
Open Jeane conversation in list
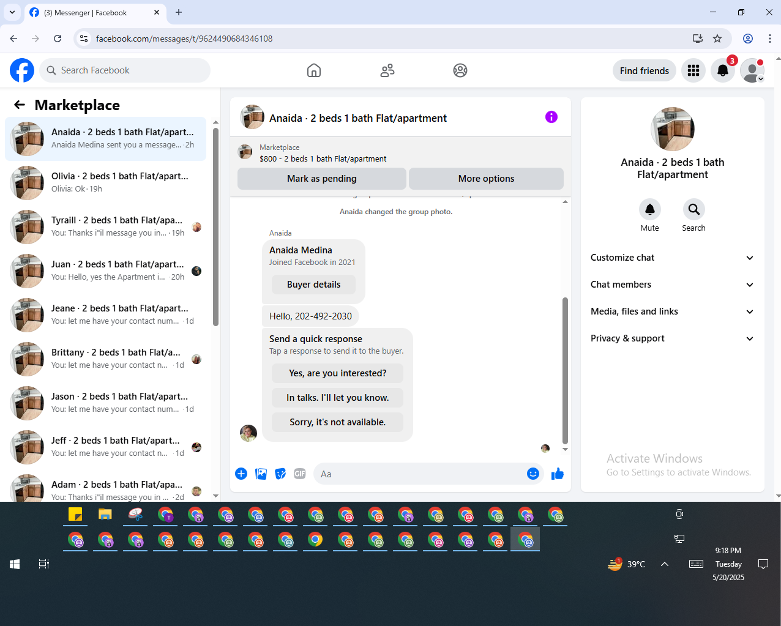(x=105, y=315)
